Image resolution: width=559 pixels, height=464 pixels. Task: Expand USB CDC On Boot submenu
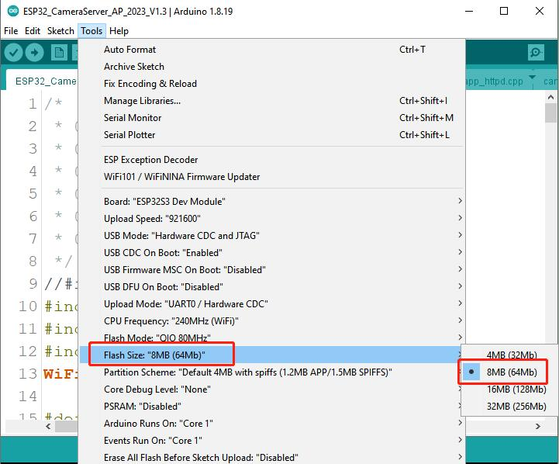coord(272,253)
